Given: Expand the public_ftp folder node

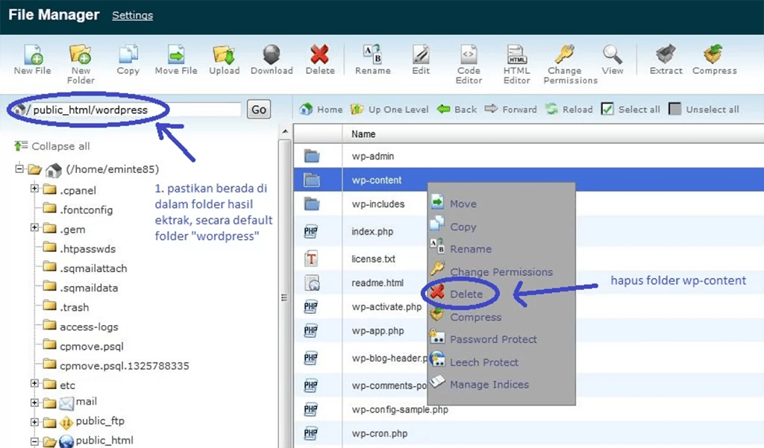Looking at the screenshot, I should (x=34, y=422).
